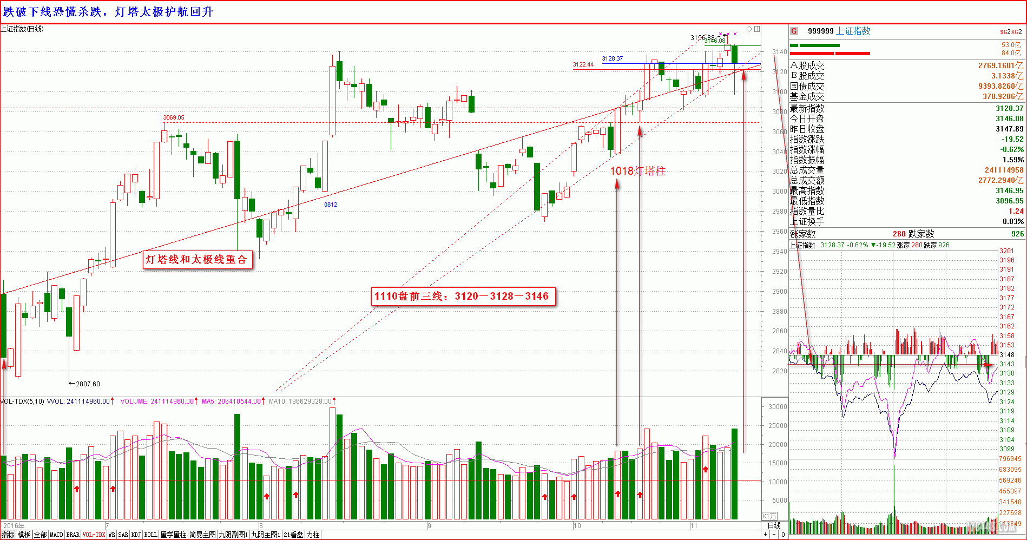Viewport: 1027px width, 540px height.
Task: Click the 总成交额 row
Action: click(x=907, y=180)
